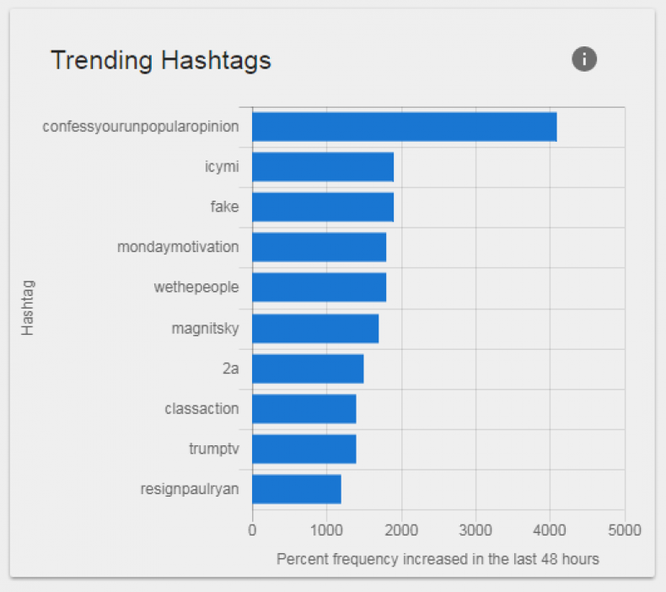Select the 2a hashtag bar
Screen dimensions: 666x592
click(x=308, y=369)
